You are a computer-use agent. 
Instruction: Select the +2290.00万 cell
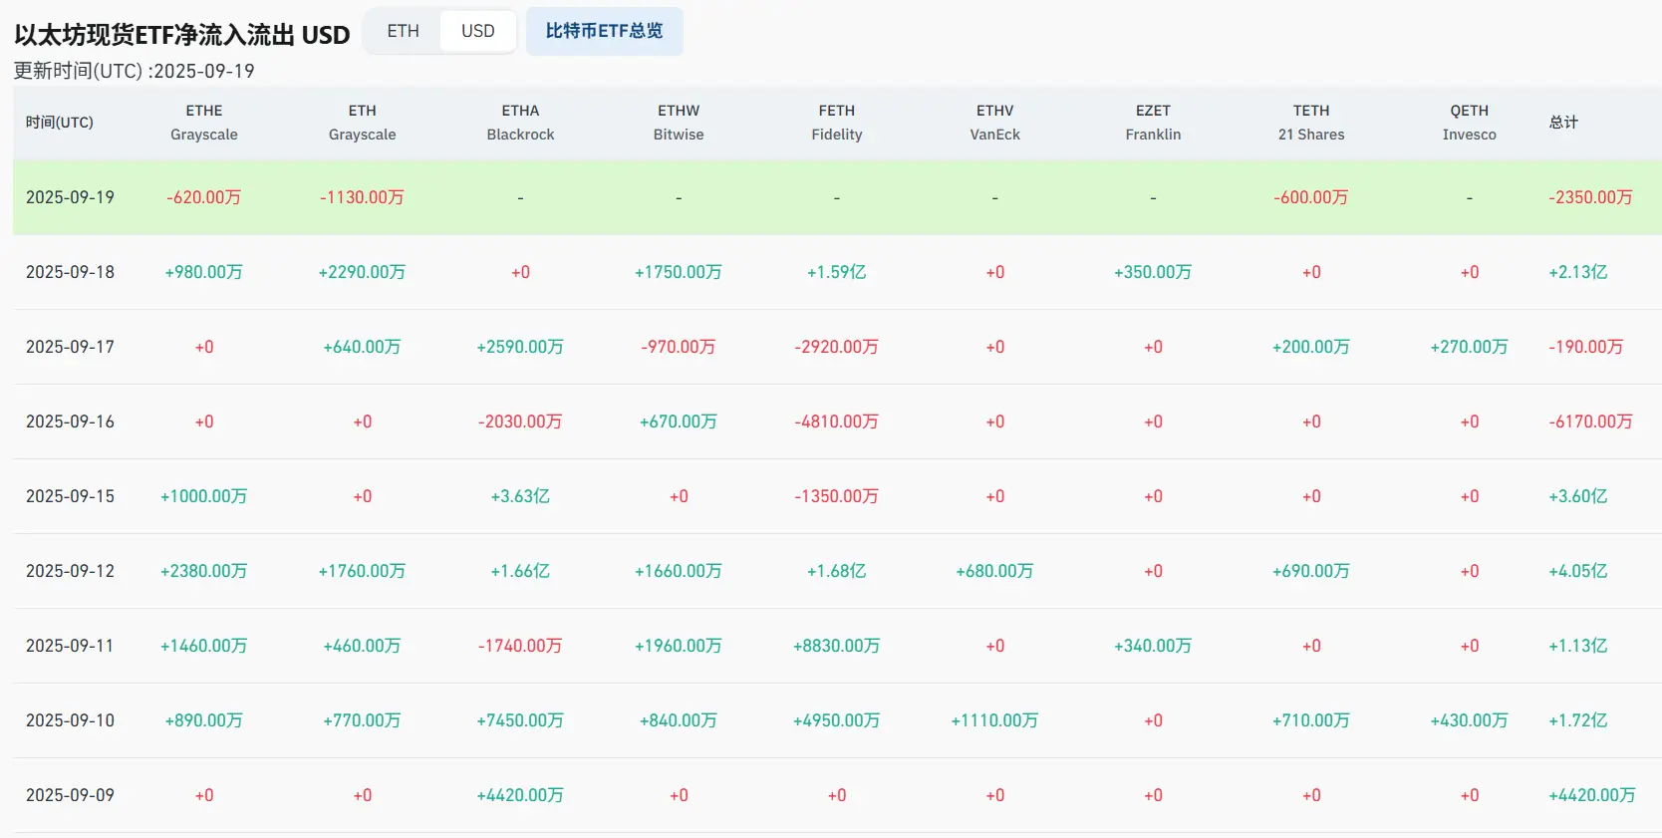coord(363,272)
